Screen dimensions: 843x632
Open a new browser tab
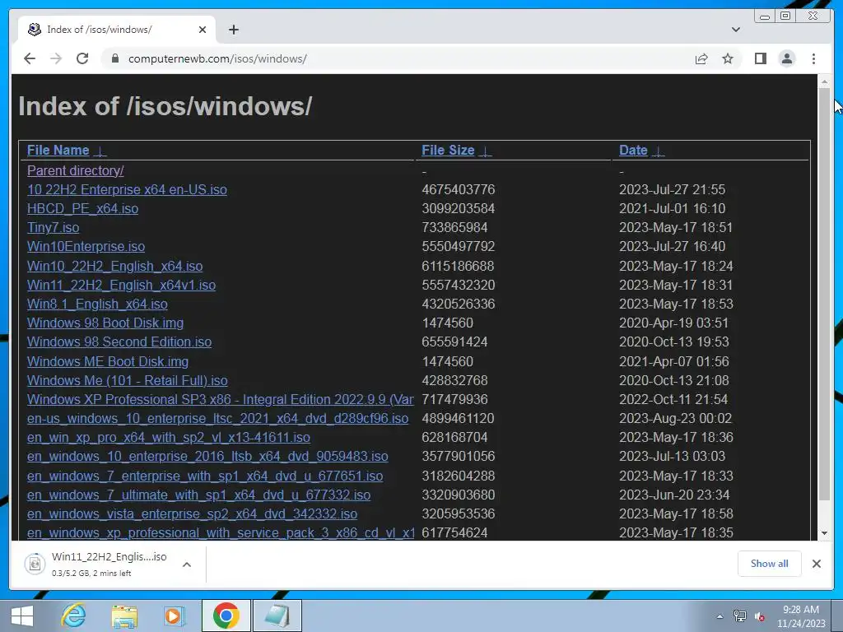[x=233, y=30]
